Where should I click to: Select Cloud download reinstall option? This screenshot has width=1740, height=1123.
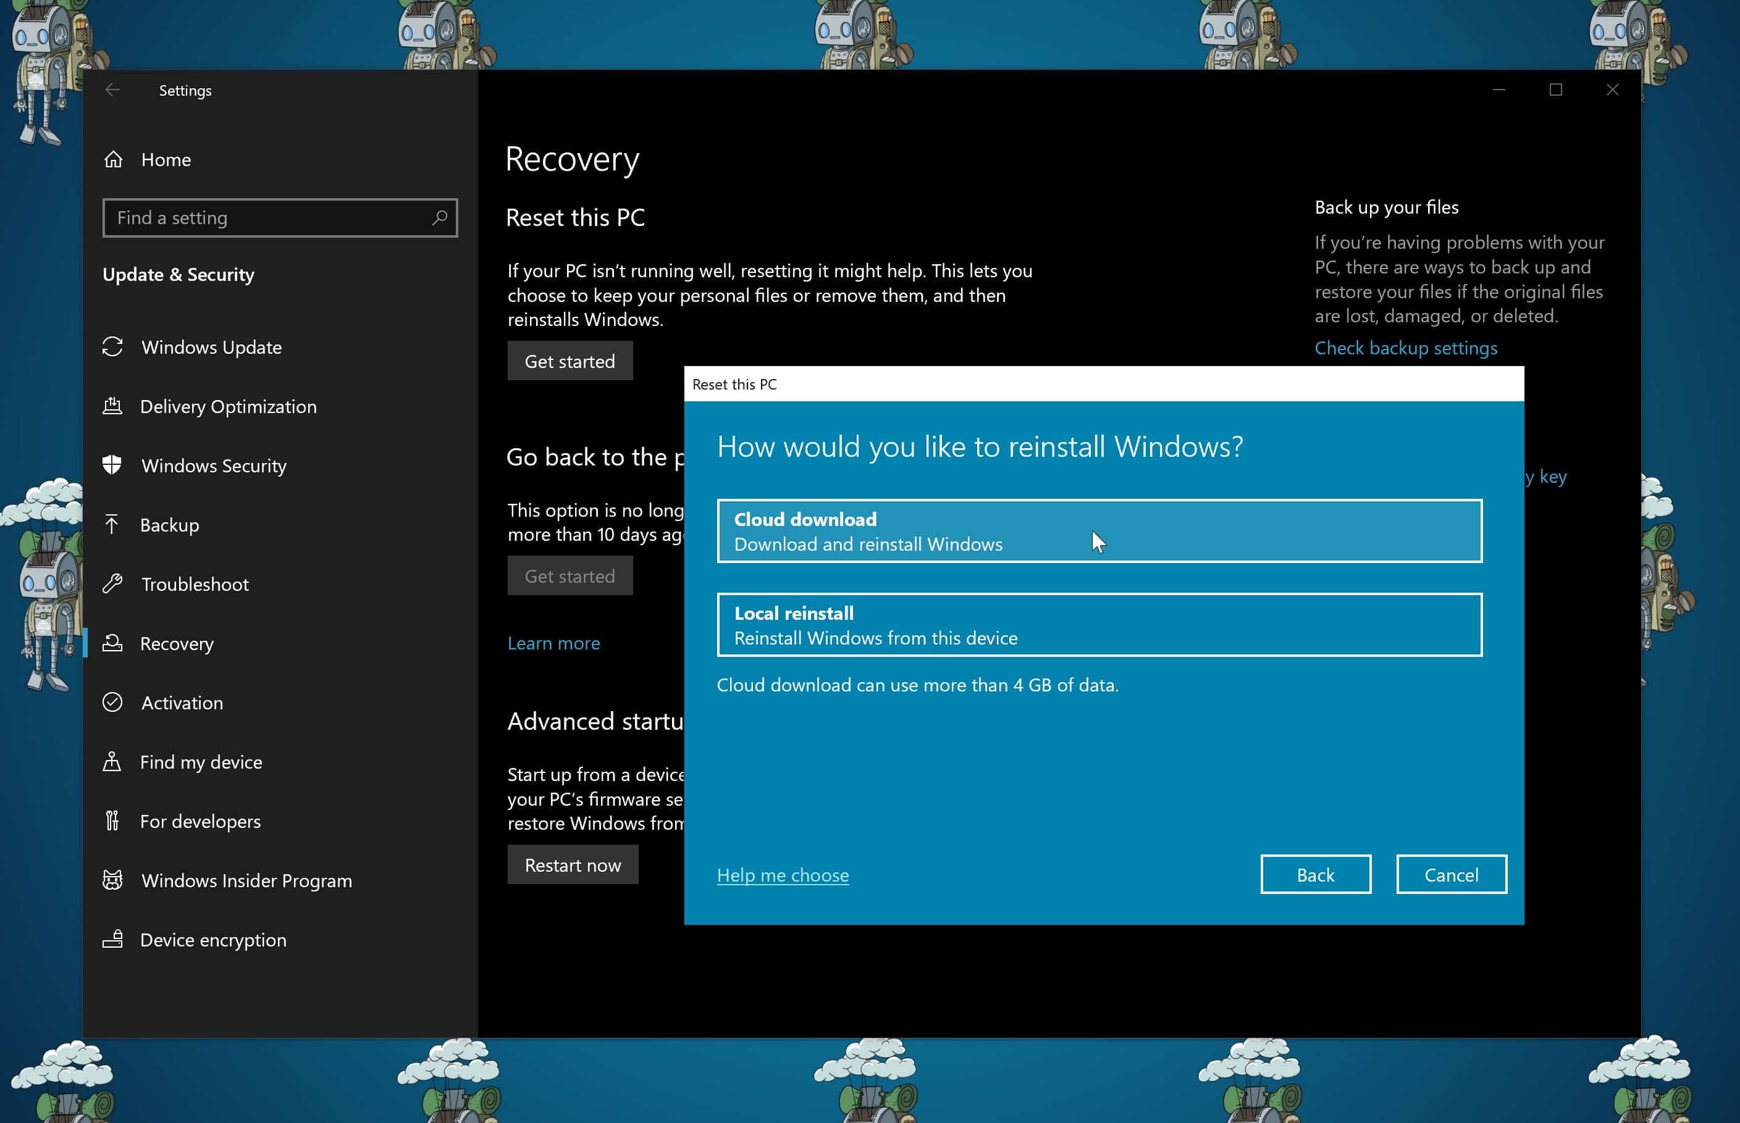[1099, 530]
